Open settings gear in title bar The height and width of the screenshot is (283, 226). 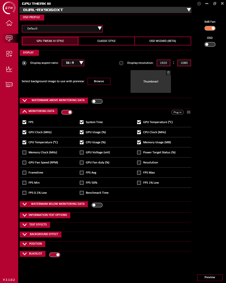pyautogui.click(x=199, y=4)
